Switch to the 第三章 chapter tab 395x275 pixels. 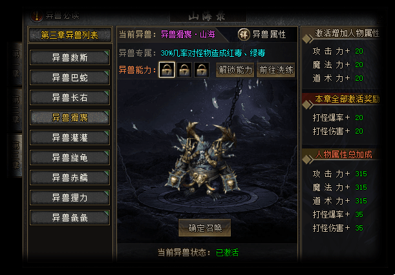(16, 156)
